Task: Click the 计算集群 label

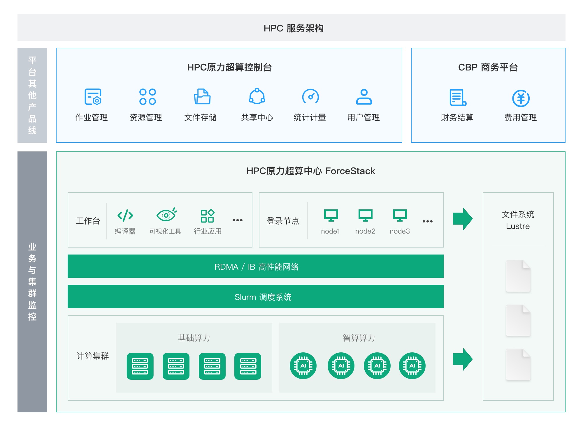Action: 93,356
